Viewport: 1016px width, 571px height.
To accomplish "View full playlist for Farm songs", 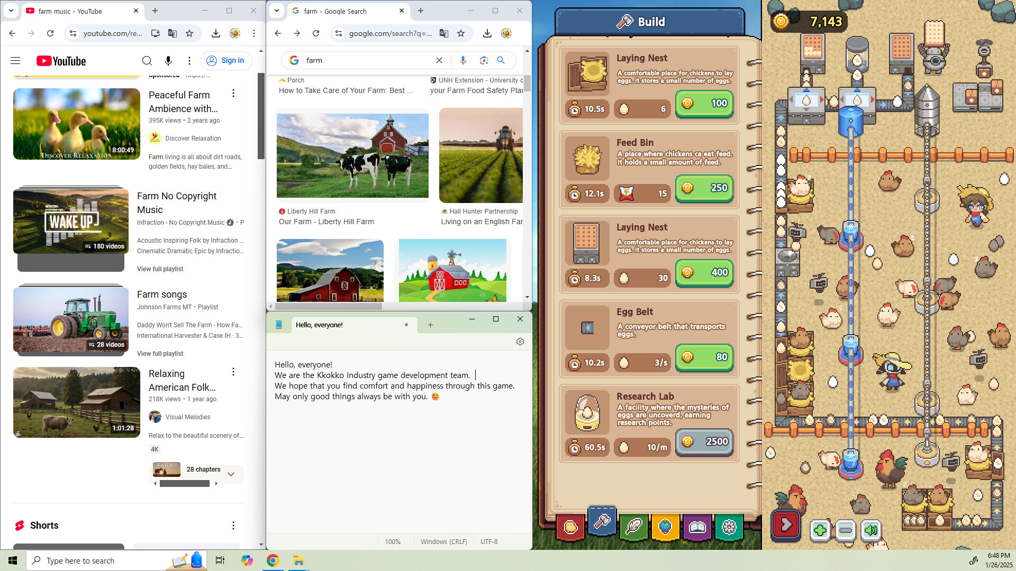I will tap(160, 353).
